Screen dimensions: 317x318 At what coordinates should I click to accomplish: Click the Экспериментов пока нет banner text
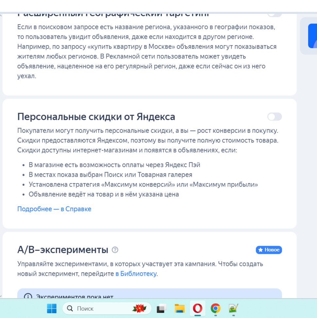pos(75,296)
